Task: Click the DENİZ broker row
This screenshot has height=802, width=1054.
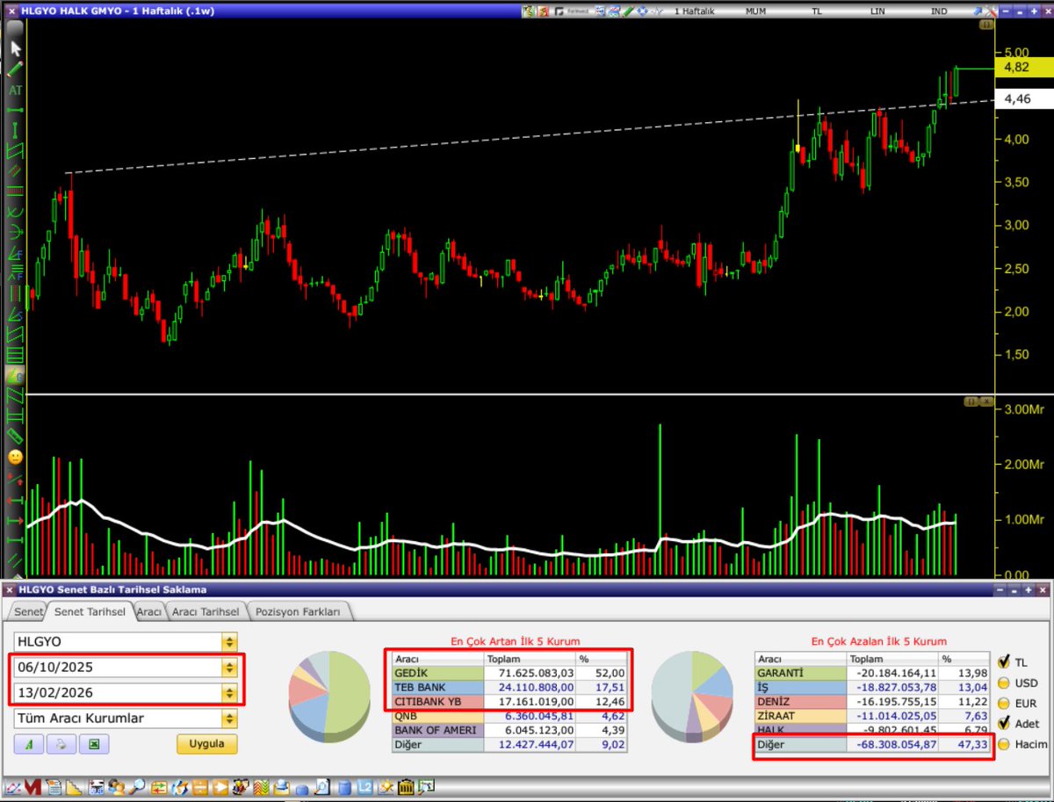Action: tap(873, 702)
